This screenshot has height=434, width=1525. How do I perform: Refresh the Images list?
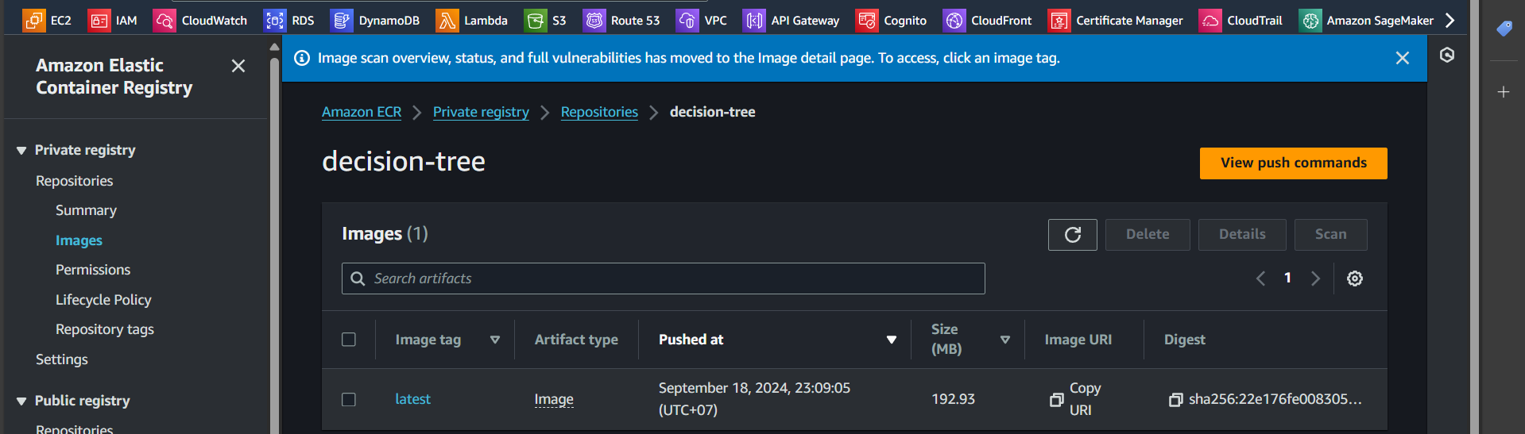point(1073,235)
